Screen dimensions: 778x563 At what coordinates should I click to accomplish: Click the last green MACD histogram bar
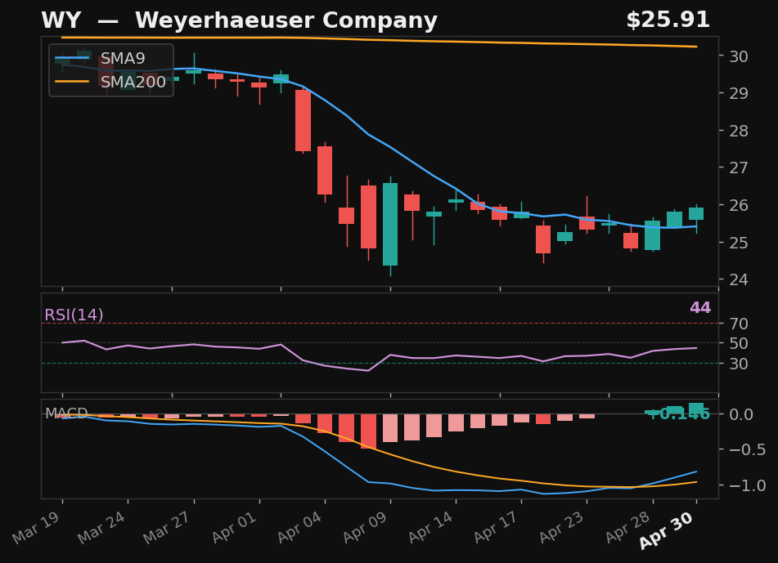696,409
